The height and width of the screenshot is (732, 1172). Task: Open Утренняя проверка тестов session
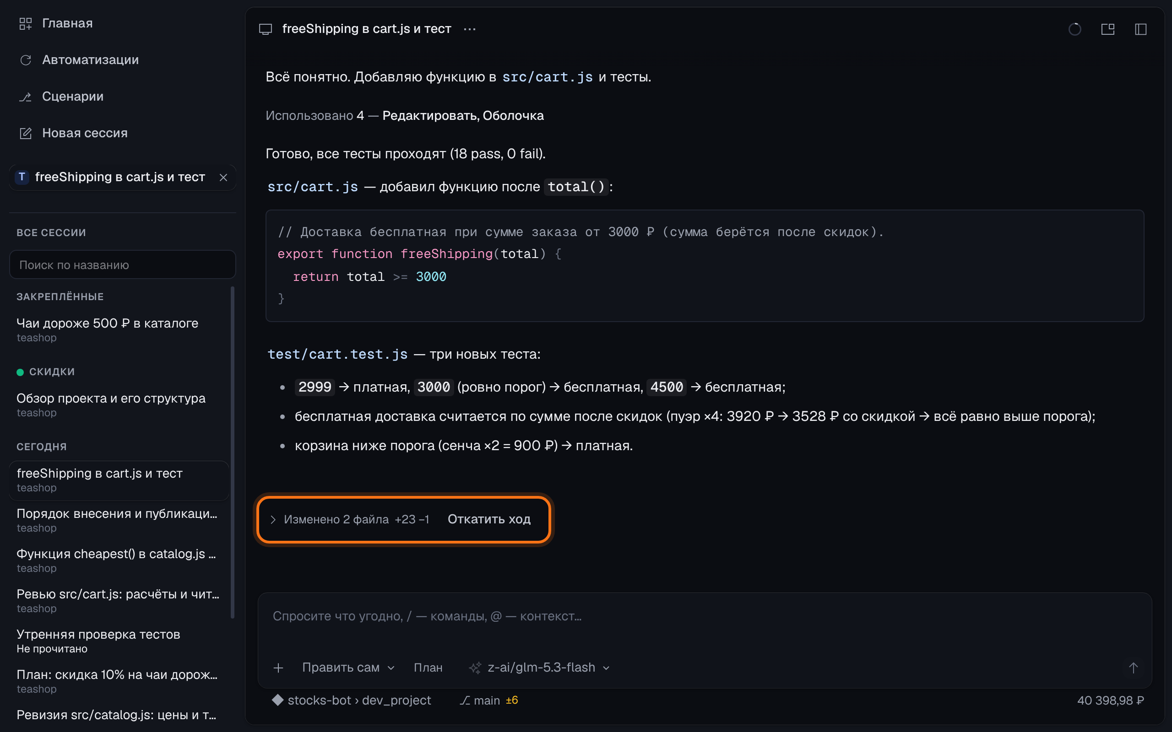point(119,640)
